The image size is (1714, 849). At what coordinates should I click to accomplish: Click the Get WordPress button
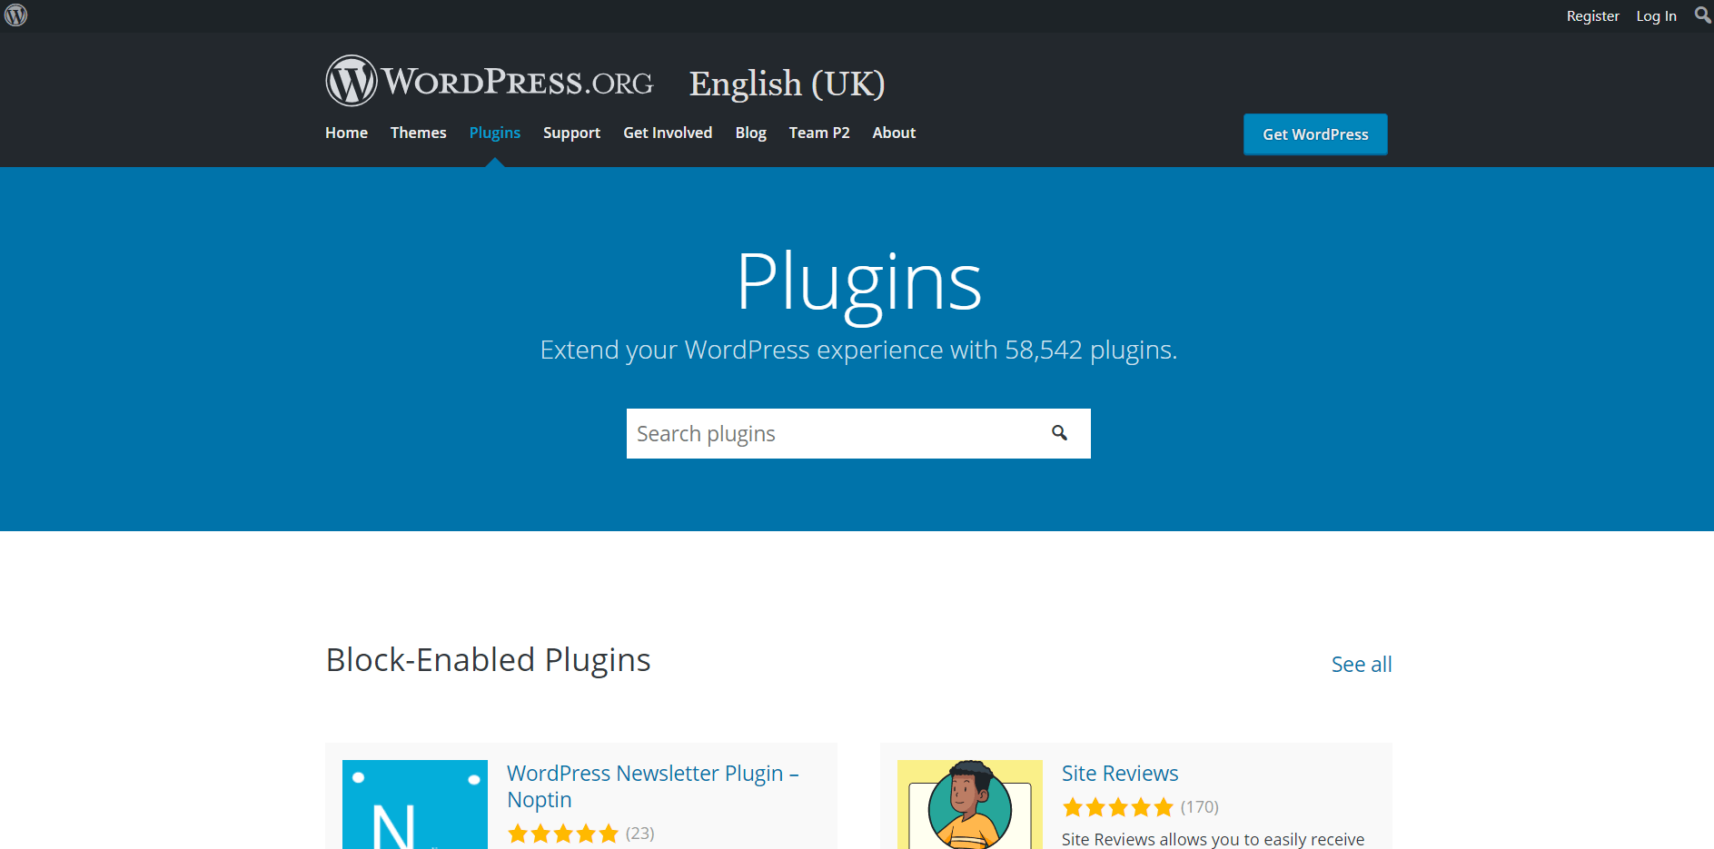tap(1314, 133)
